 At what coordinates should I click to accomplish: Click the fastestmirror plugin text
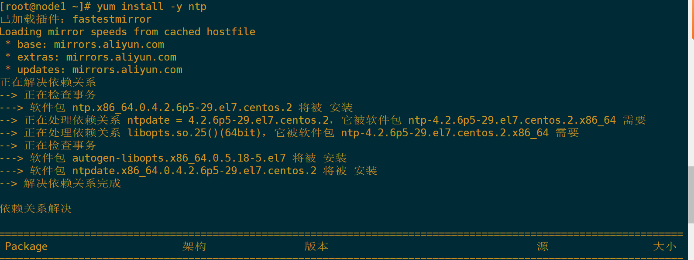click(x=112, y=19)
